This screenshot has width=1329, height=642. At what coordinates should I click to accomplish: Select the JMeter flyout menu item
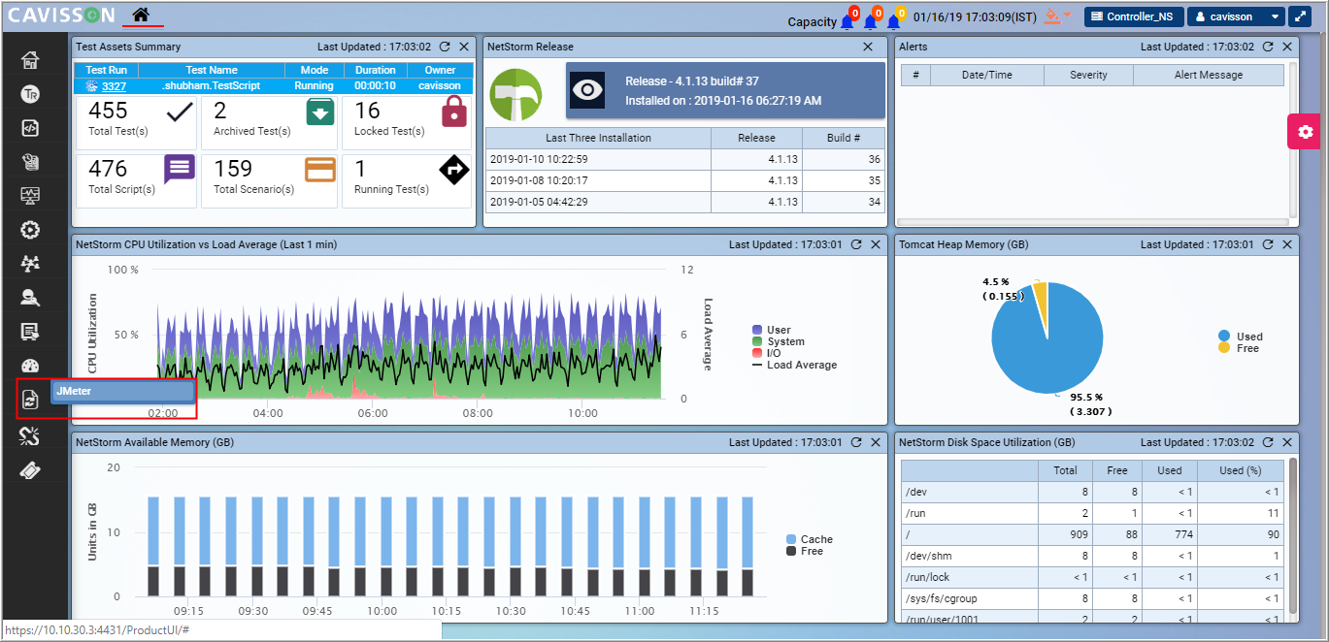(122, 391)
